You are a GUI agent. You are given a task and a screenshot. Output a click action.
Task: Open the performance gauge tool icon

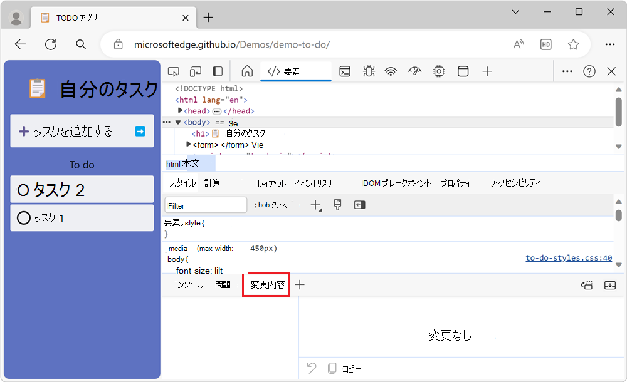pos(414,71)
